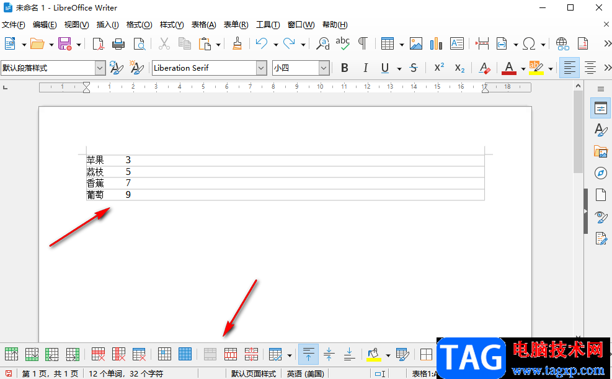Toggle Subscript
Screen dimensions: 612x379
click(460, 68)
